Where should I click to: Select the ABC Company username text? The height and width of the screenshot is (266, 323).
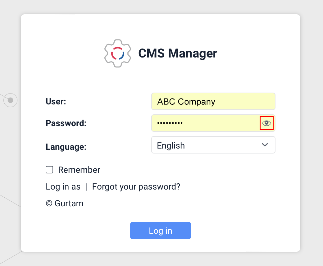click(x=186, y=101)
